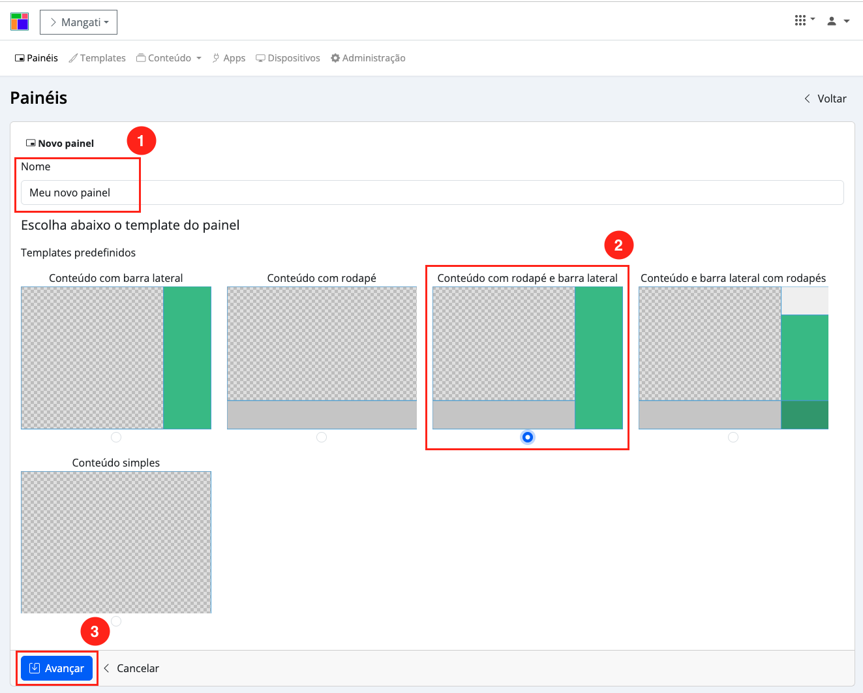Open the user account icon menu
Viewport: 863px width, 693px height.
pyautogui.click(x=832, y=21)
